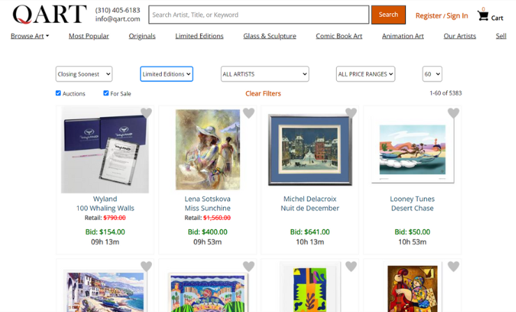
Task: Click the orange Search button
Action: (388, 15)
